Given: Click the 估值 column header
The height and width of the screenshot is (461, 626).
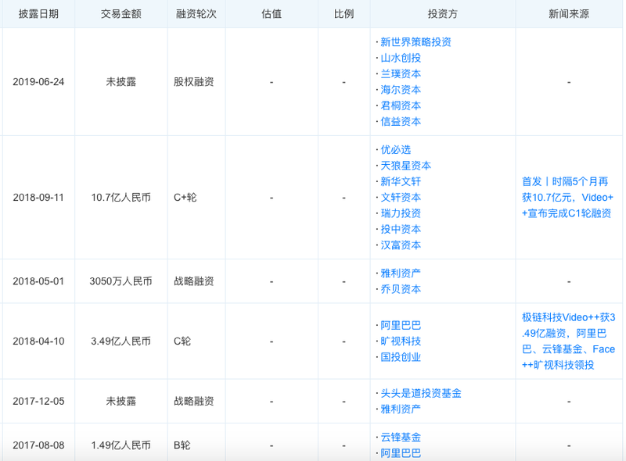Looking at the screenshot, I should click(272, 14).
